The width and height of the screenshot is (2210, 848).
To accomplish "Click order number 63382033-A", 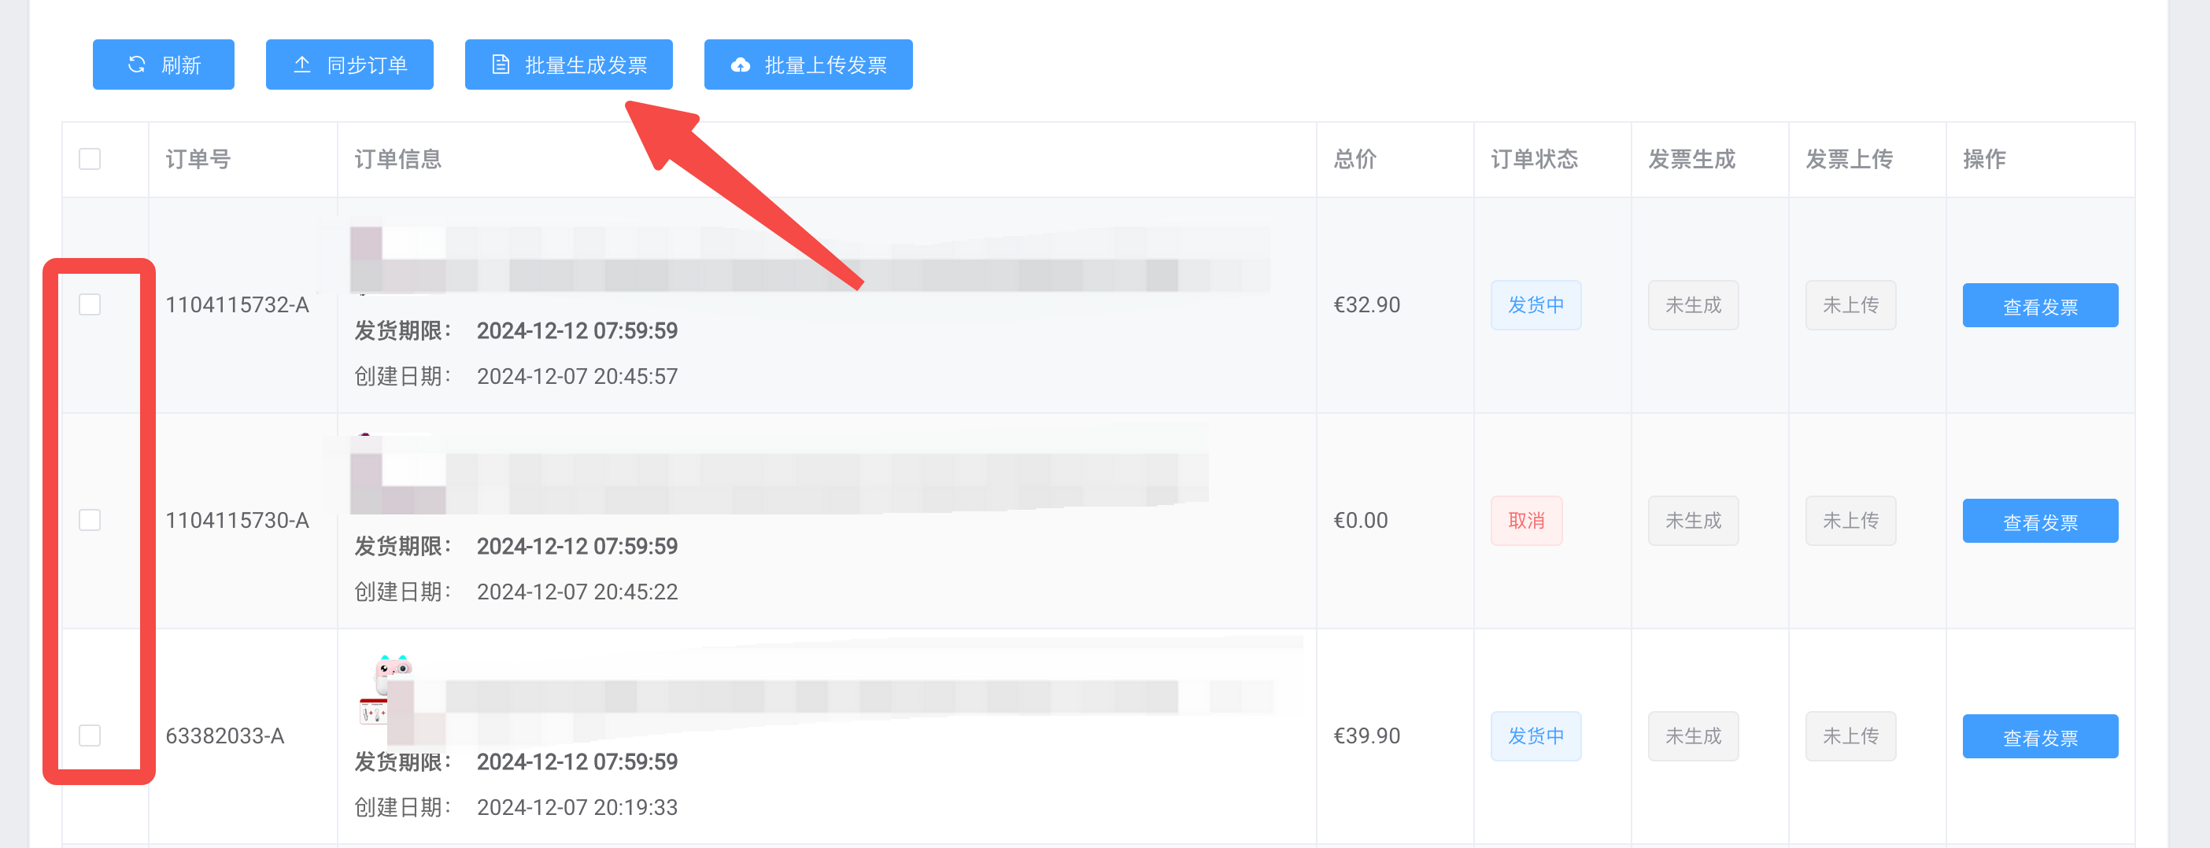I will [225, 736].
